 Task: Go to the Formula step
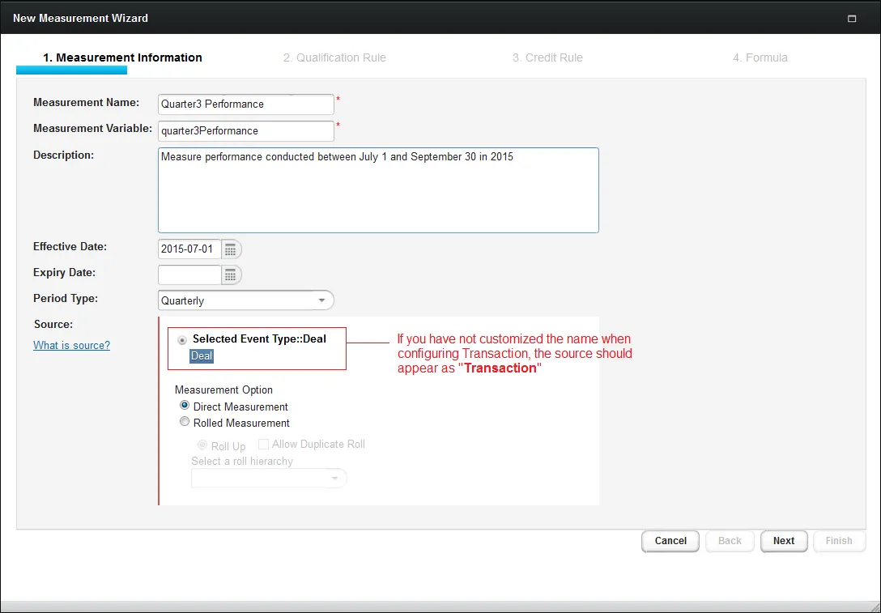click(x=760, y=57)
